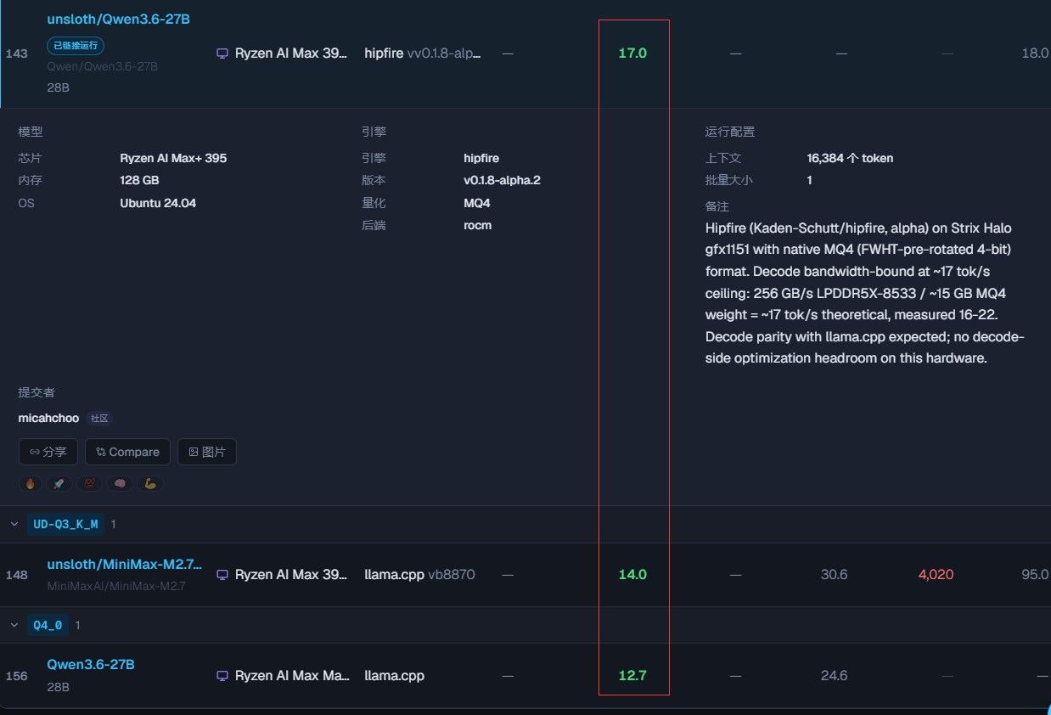Click engine value hipfire in details
Image resolution: width=1051 pixels, height=715 pixels.
[x=481, y=158]
